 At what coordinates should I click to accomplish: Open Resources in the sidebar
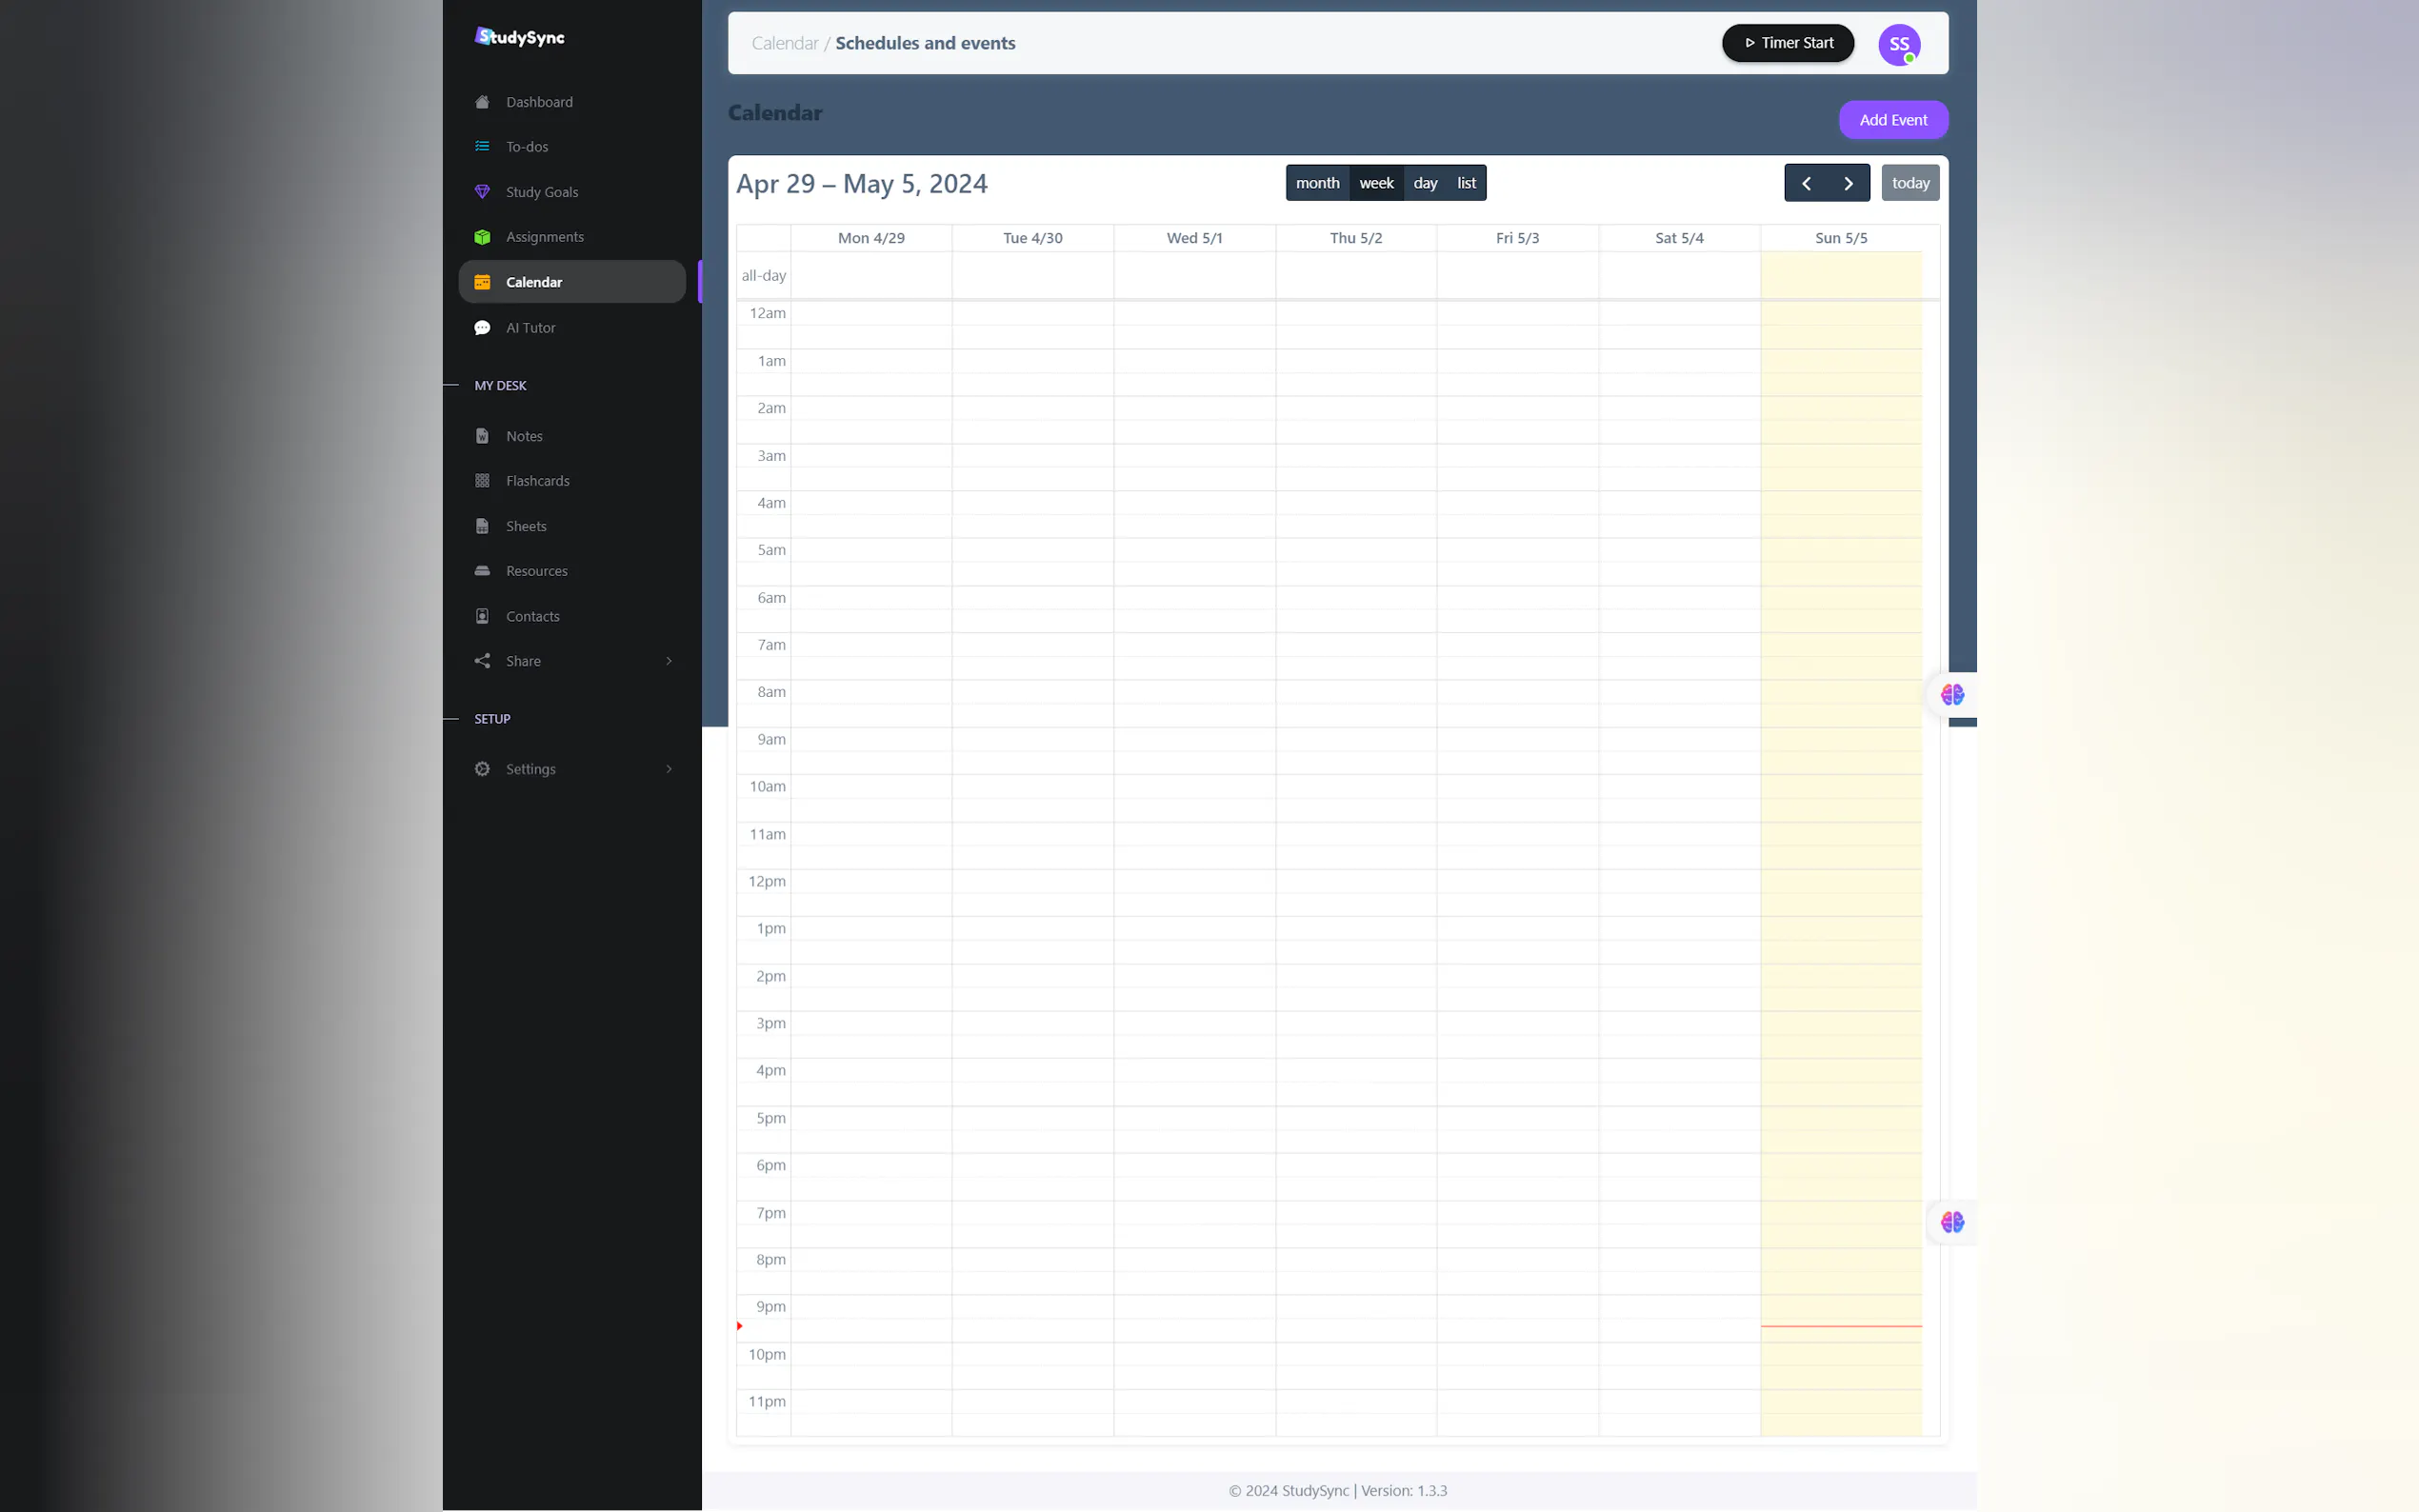(x=536, y=571)
